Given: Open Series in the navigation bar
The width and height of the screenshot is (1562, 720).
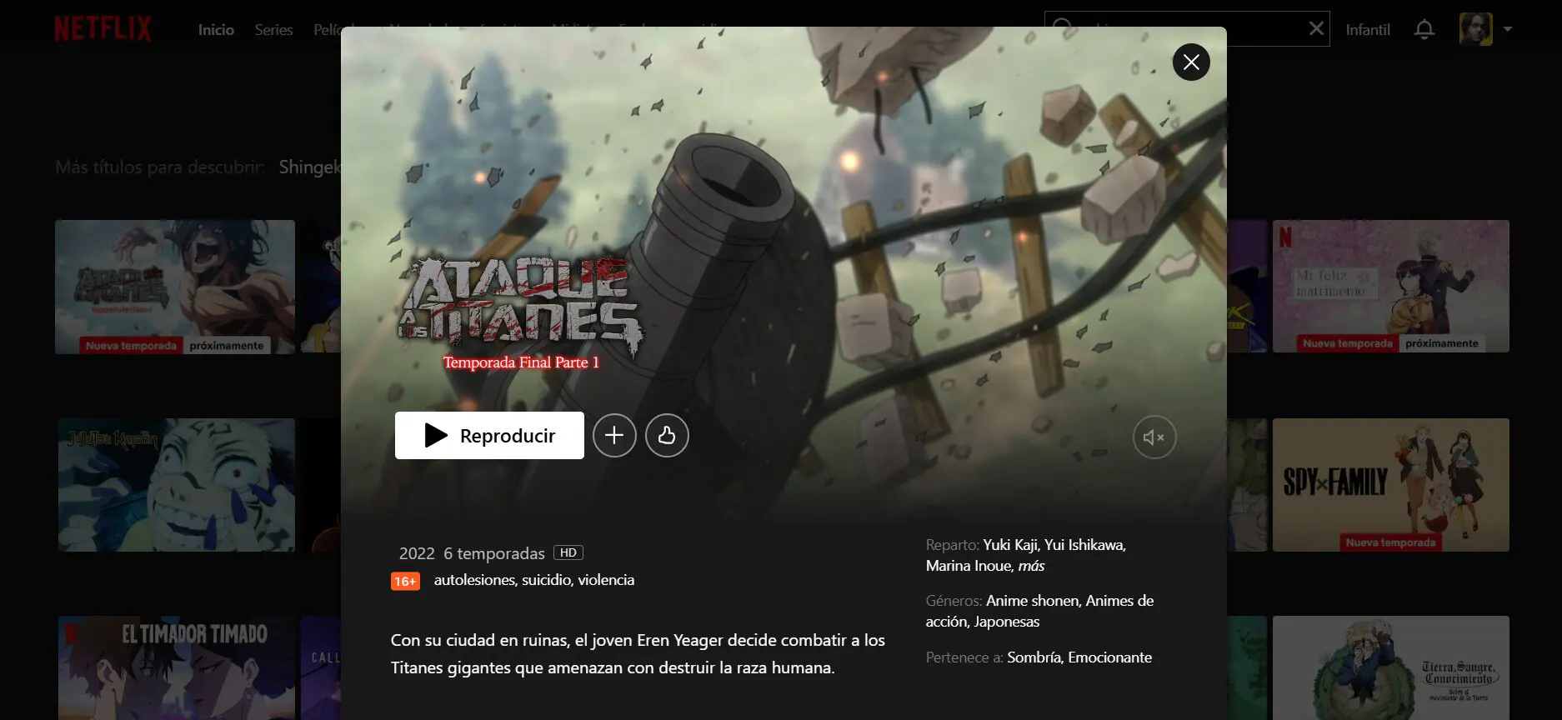Looking at the screenshot, I should (273, 29).
